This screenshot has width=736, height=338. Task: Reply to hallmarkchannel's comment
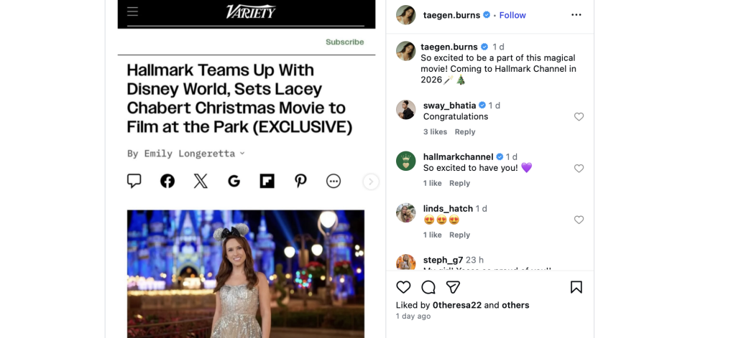tap(459, 184)
